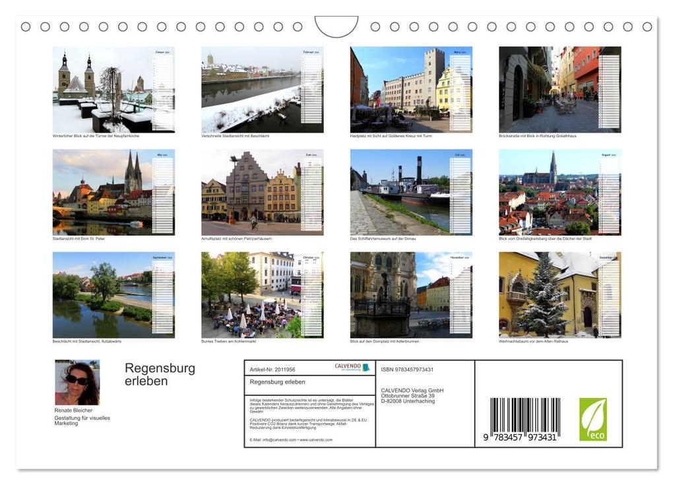Click the ISBN barcode

point(525,416)
